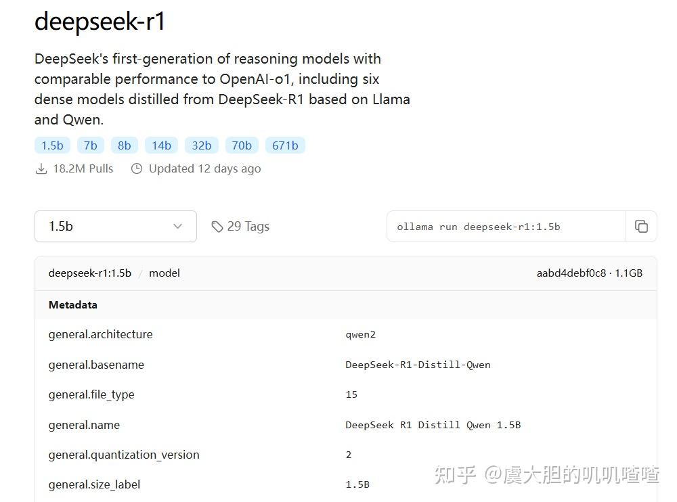Open the deepseek-r1 title heading
Screen dimensions: 677x502
coord(101,22)
